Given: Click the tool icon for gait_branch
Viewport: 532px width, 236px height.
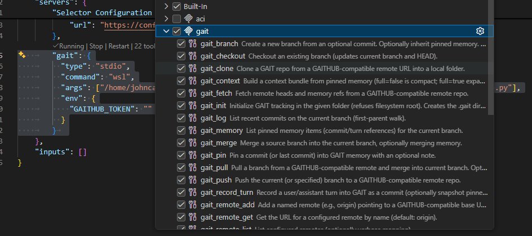Looking at the screenshot, I should pos(192,44).
